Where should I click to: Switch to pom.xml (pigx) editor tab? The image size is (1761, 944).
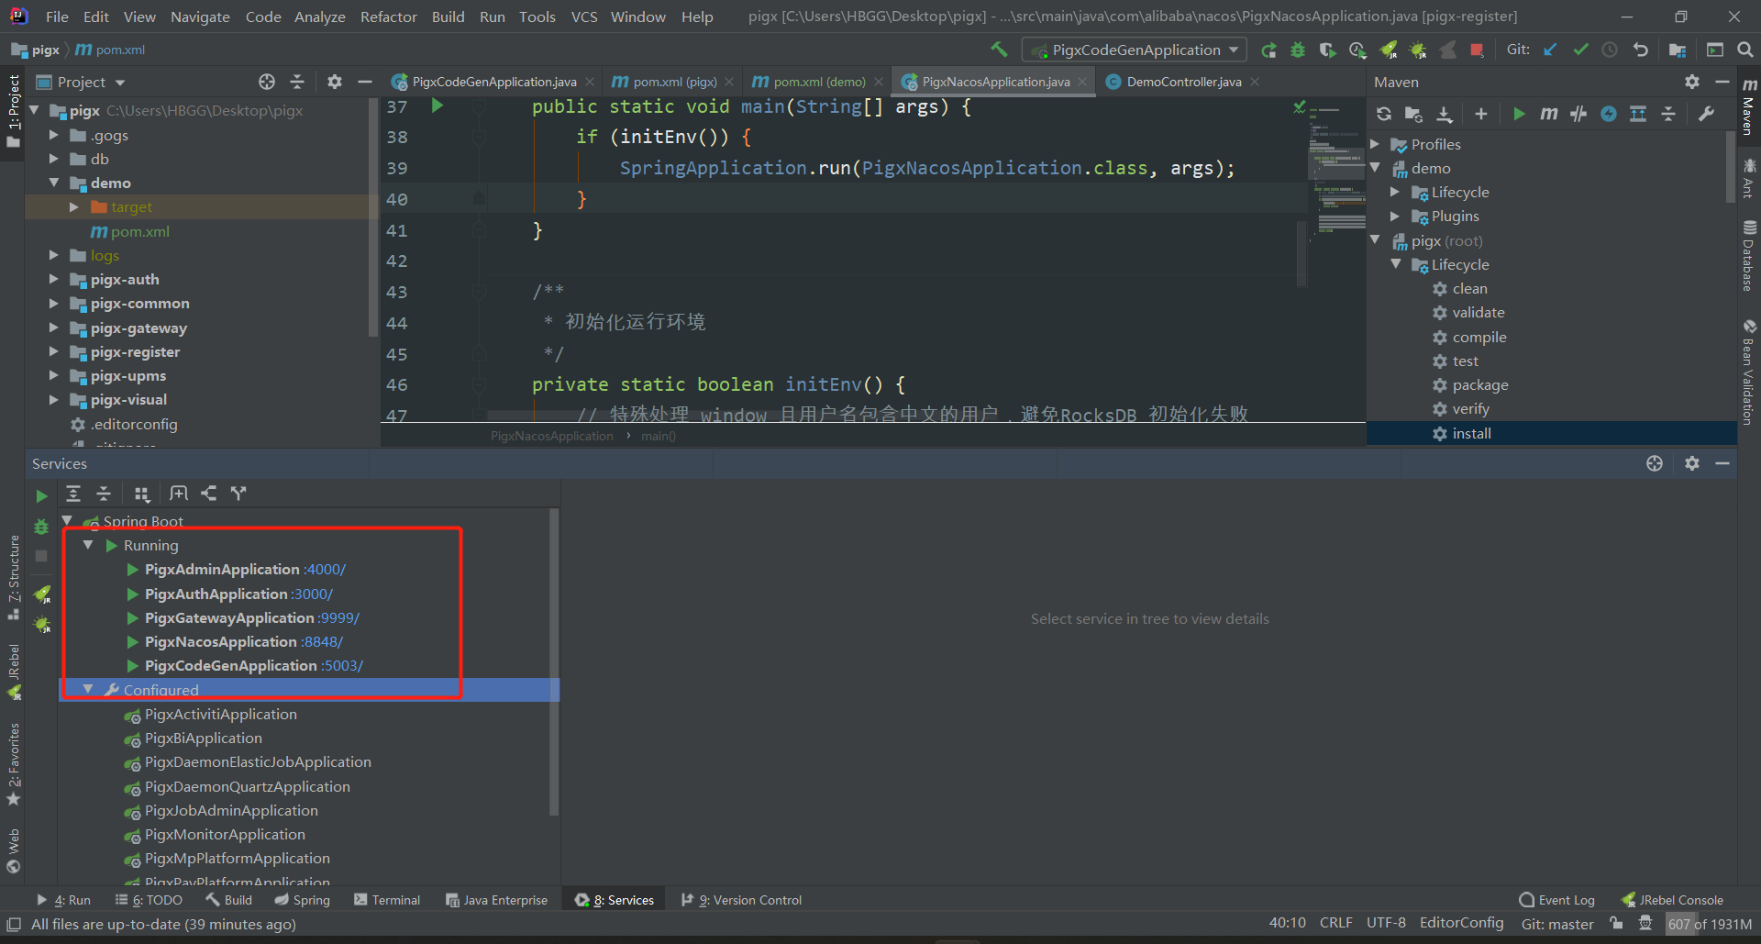click(673, 82)
